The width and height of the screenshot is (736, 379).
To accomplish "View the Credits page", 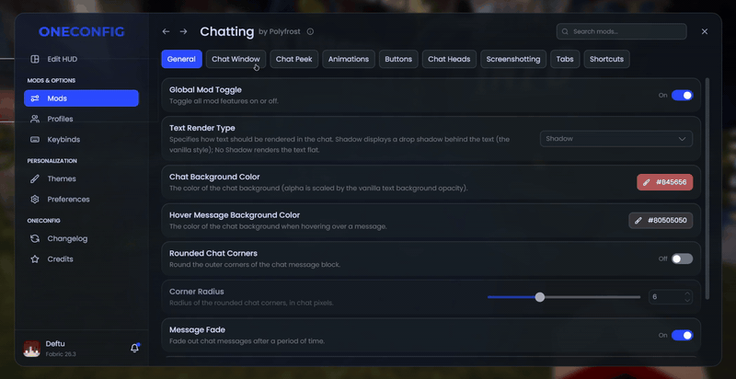I will (81, 258).
